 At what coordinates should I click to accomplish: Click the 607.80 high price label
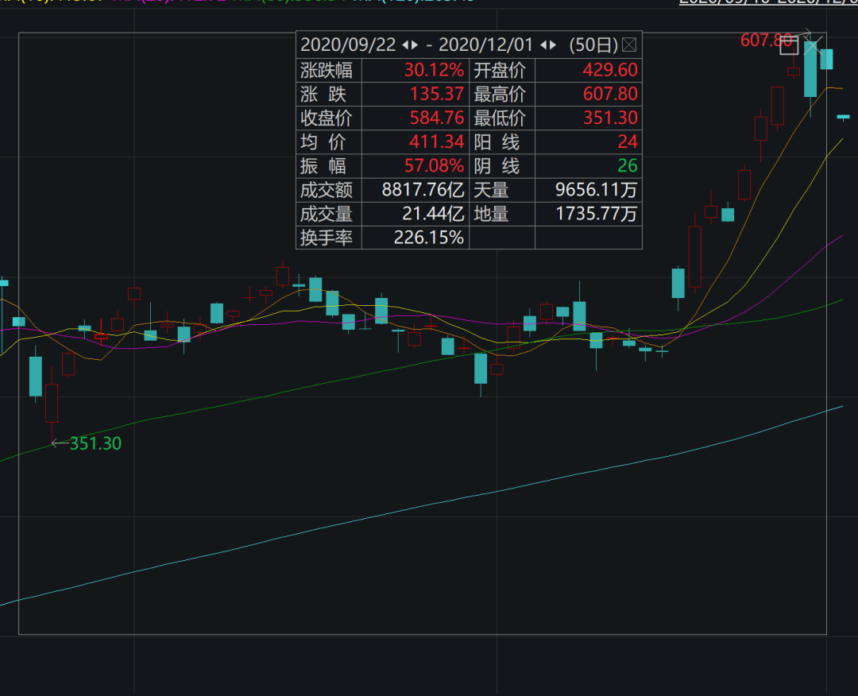(766, 40)
